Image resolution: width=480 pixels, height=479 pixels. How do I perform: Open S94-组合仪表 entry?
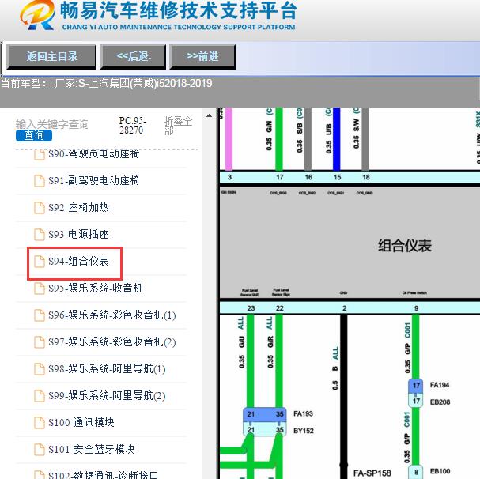78,262
